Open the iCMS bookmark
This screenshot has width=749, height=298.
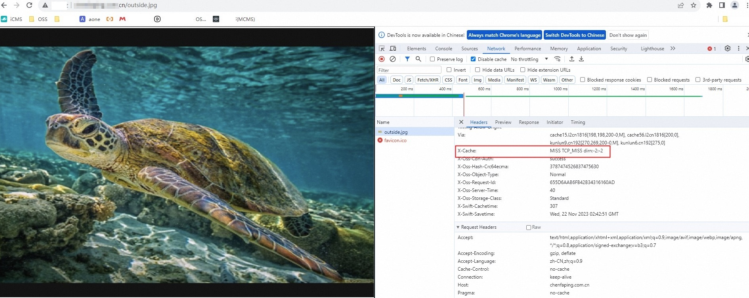12,19
